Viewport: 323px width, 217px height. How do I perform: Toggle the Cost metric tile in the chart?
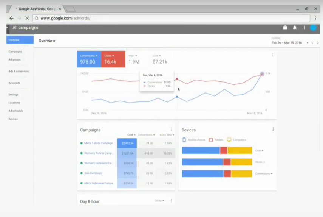point(160,59)
